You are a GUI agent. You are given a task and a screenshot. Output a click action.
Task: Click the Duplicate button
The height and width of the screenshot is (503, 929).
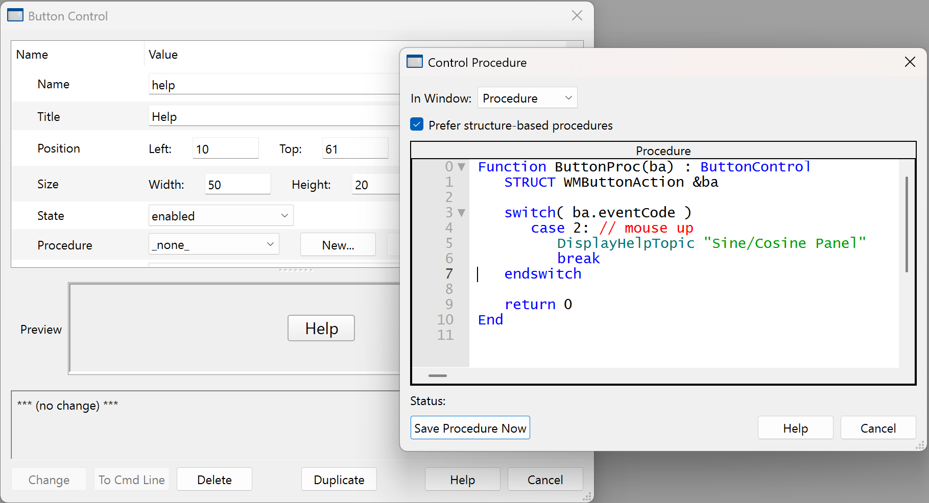coord(339,480)
